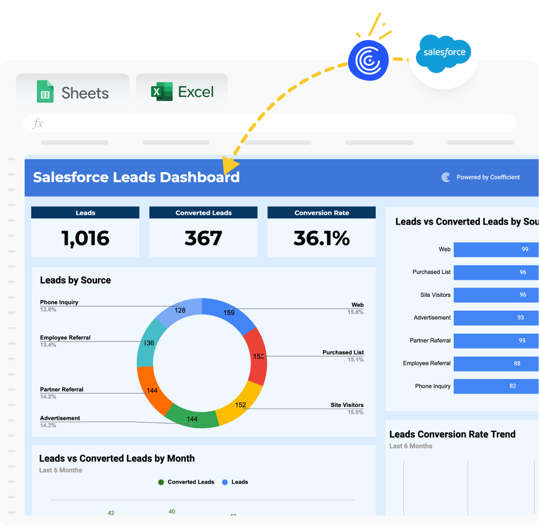Click the Web bar showing 99

coord(496,249)
